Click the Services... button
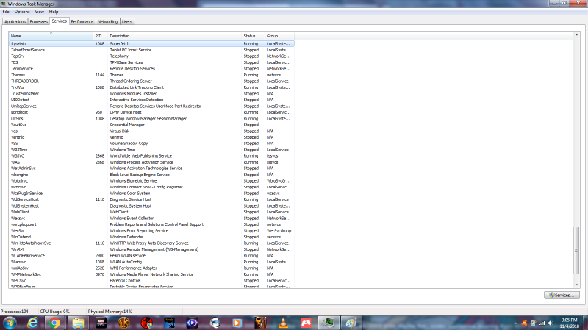 tap(562, 296)
